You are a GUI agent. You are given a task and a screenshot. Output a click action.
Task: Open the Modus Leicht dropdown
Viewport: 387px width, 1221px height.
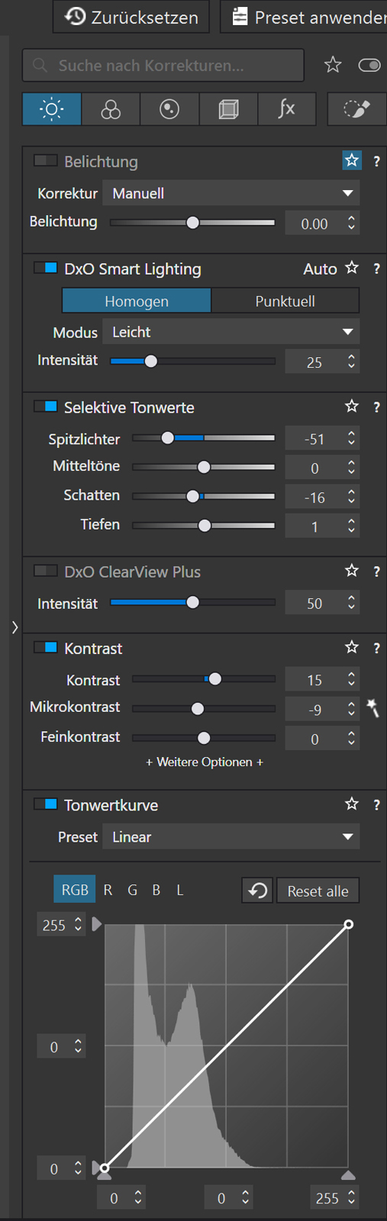pos(232,332)
